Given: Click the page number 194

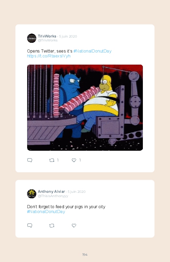Looking at the screenshot, I should click(x=85, y=254).
